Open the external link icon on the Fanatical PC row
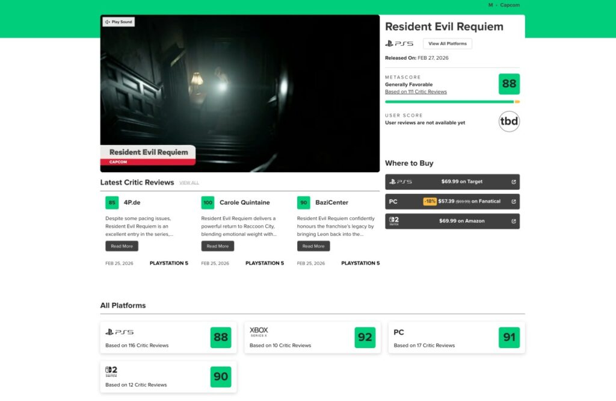 coord(514,201)
